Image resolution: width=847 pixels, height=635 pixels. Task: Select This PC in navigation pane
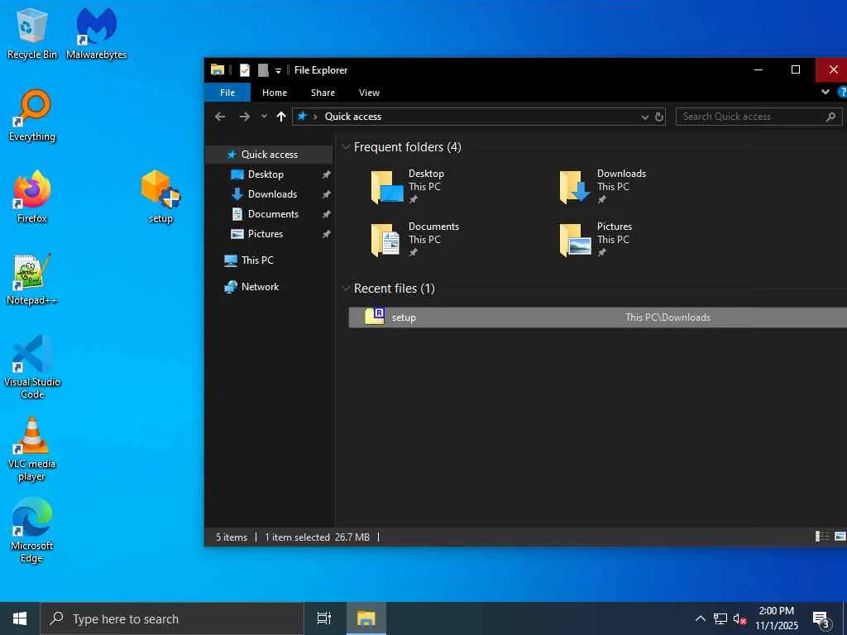coord(256,260)
